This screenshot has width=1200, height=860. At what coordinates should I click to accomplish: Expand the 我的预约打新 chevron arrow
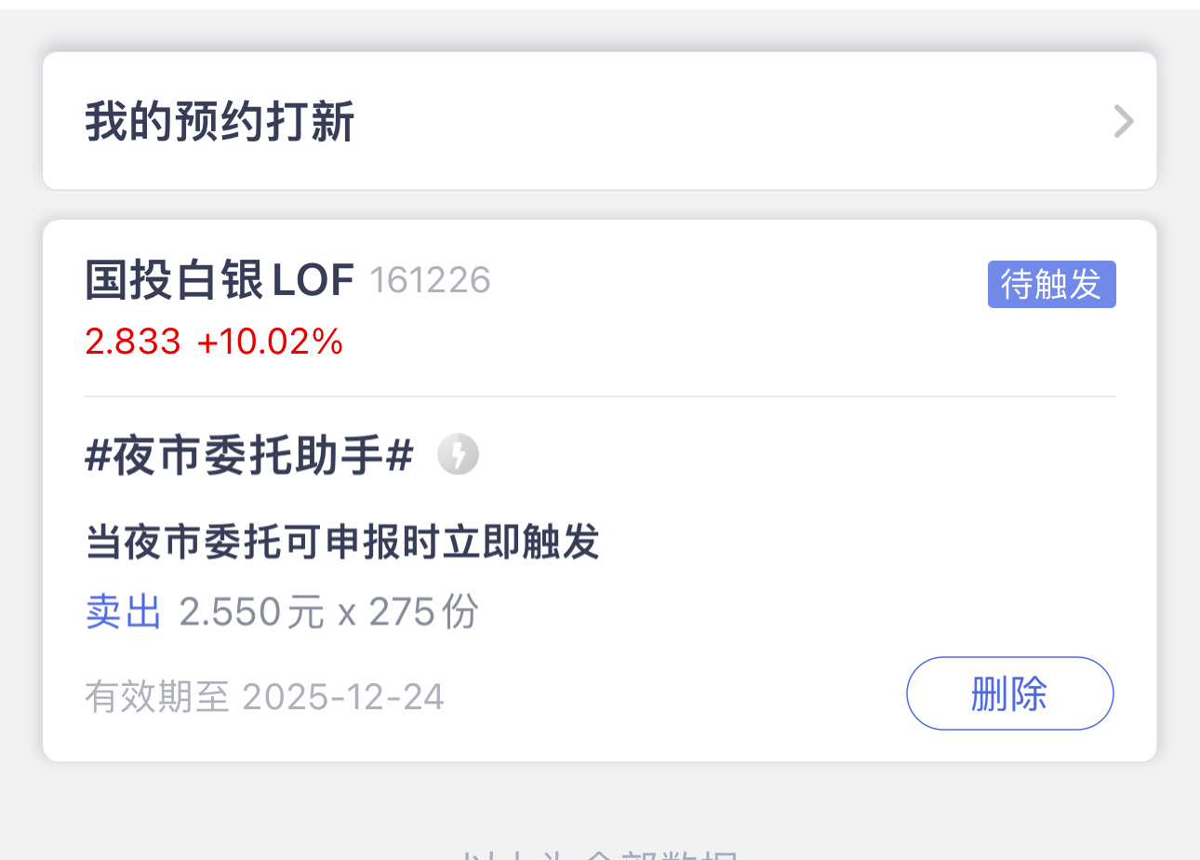[x=1124, y=122]
